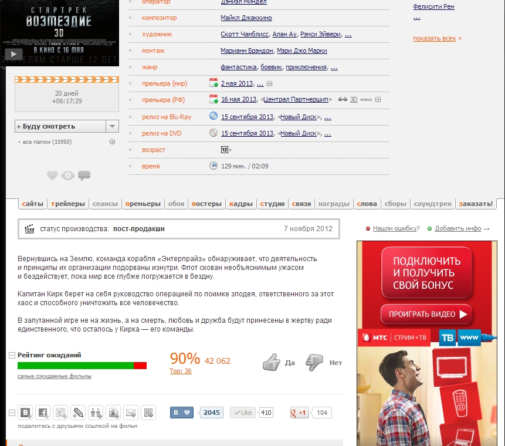Open the слова tab

pos(367,204)
